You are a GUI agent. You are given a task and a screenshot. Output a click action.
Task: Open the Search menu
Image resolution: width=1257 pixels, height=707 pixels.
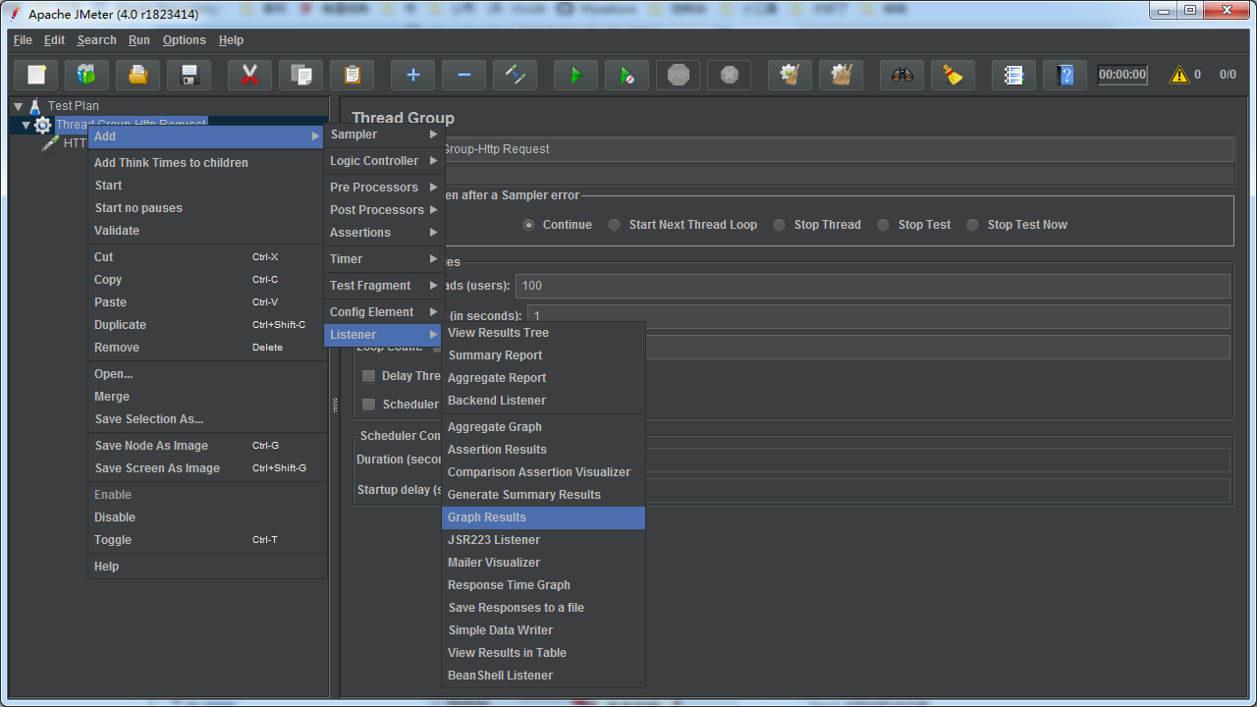pos(96,40)
